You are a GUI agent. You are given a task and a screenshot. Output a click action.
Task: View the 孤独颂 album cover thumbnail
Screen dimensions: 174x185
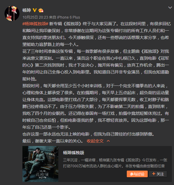pyautogui.click(x=40, y=164)
